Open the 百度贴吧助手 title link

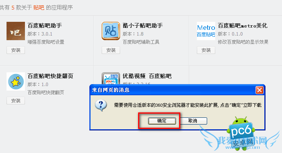tap(45, 26)
